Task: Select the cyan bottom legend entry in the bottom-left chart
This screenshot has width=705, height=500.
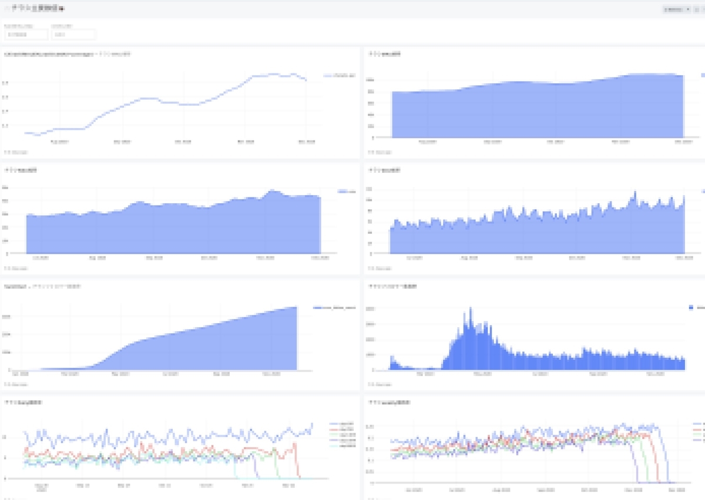Action: 341,445
